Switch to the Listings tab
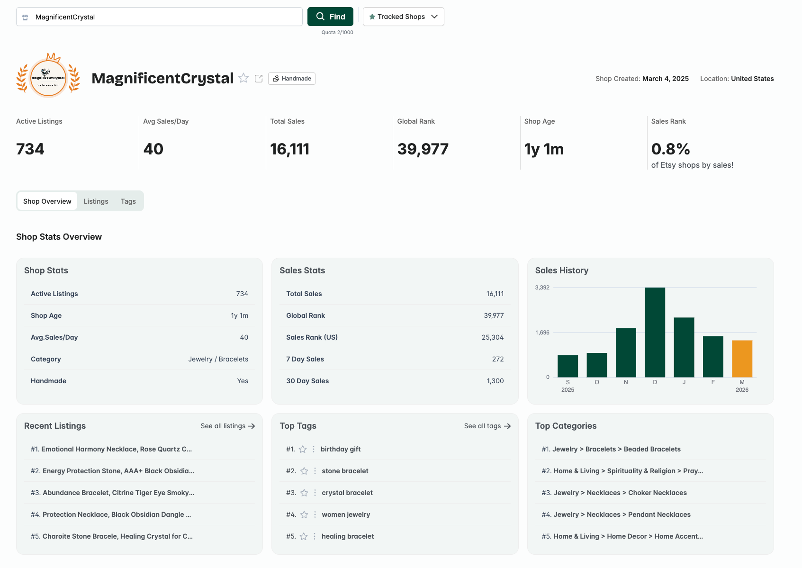The height and width of the screenshot is (568, 802). click(96, 201)
